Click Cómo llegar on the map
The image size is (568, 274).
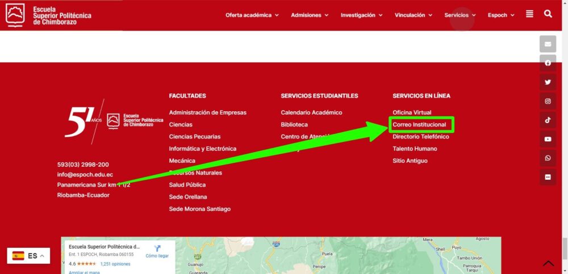[157, 255]
